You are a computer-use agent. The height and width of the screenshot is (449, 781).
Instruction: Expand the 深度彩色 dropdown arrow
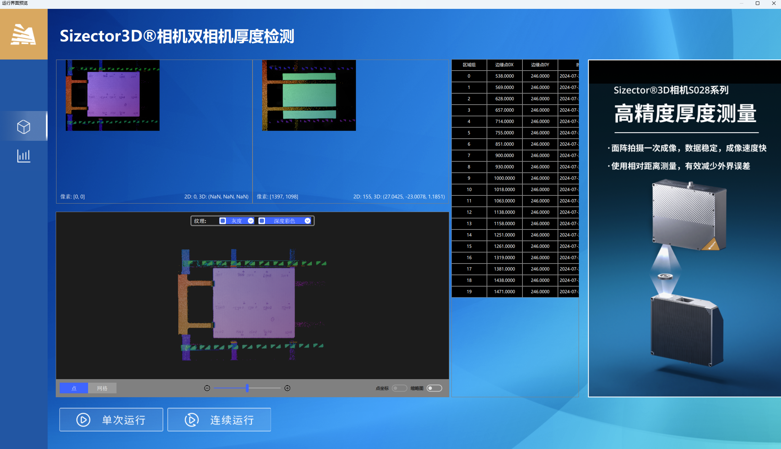tap(308, 221)
